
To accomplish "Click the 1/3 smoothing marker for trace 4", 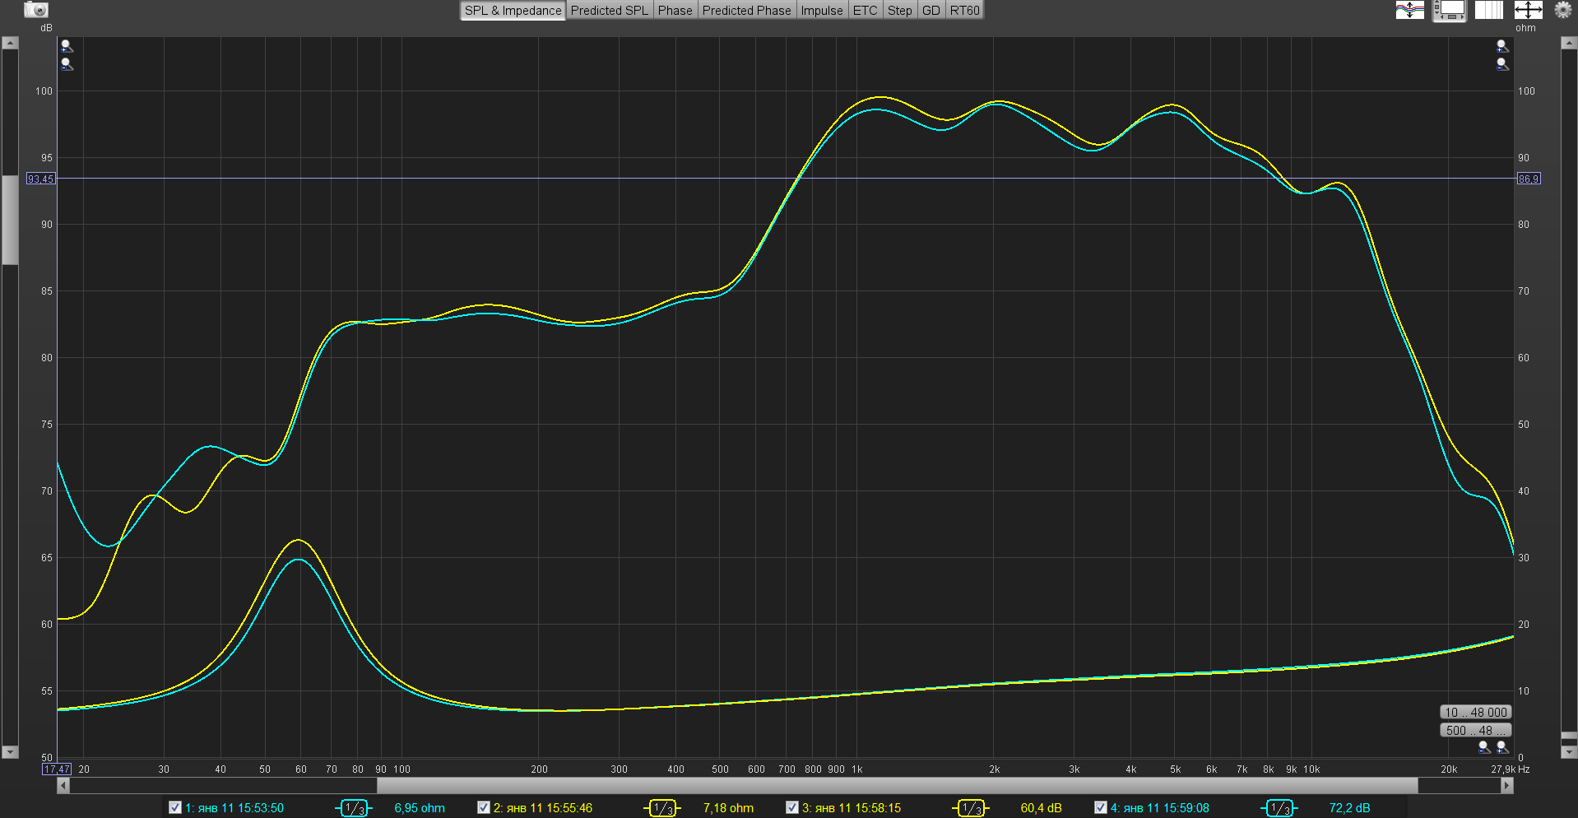I will click(x=1279, y=808).
